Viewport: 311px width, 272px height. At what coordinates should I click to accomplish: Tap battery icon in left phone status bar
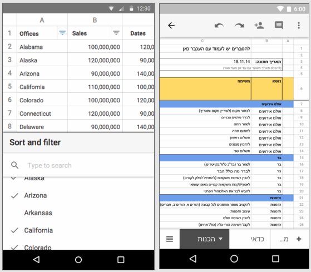pyautogui.click(x=131, y=8)
